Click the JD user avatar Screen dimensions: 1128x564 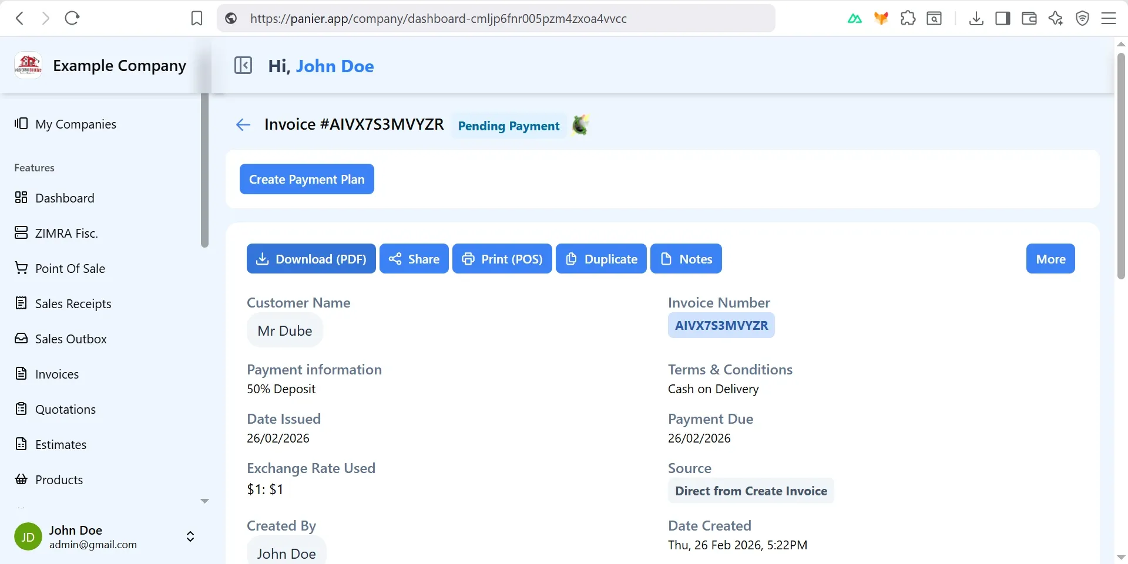(x=28, y=536)
